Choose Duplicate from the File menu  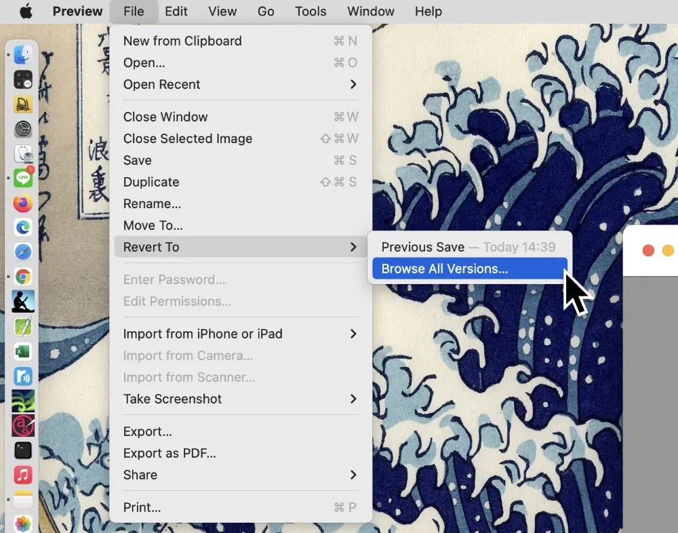[x=241, y=182]
